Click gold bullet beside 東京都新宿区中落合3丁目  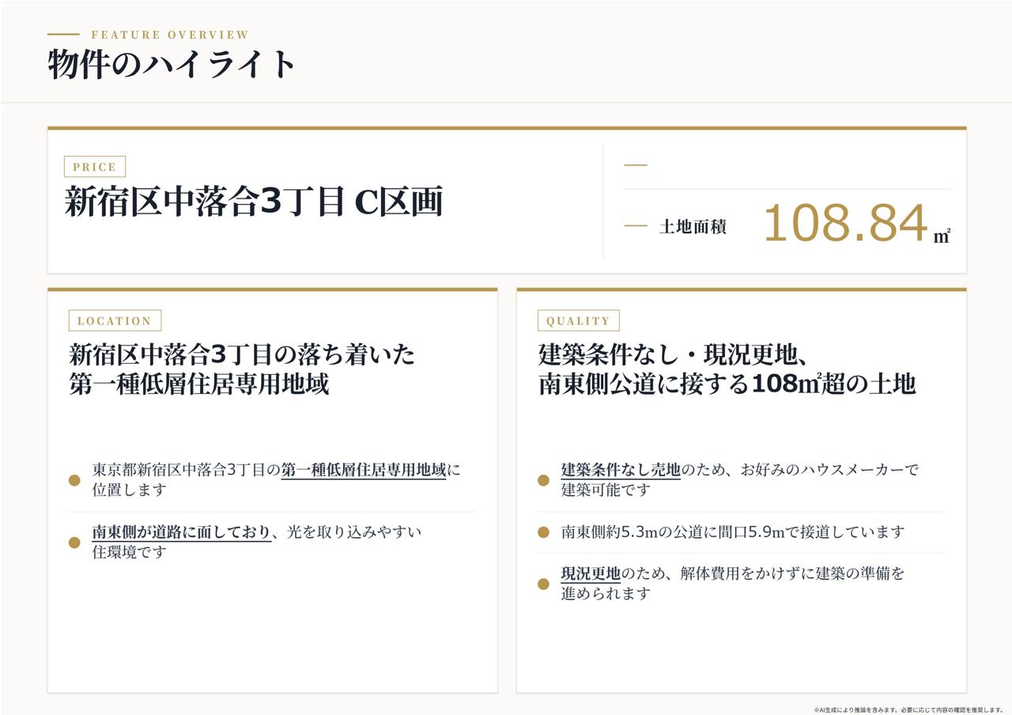74,480
